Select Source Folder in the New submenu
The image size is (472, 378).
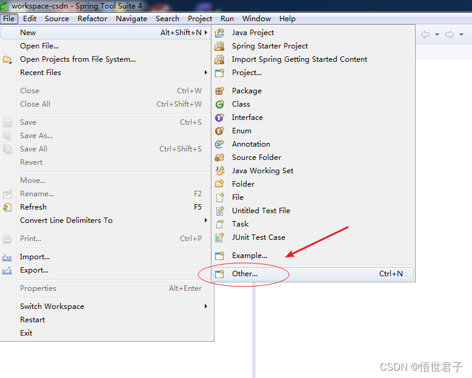[x=313, y=157]
